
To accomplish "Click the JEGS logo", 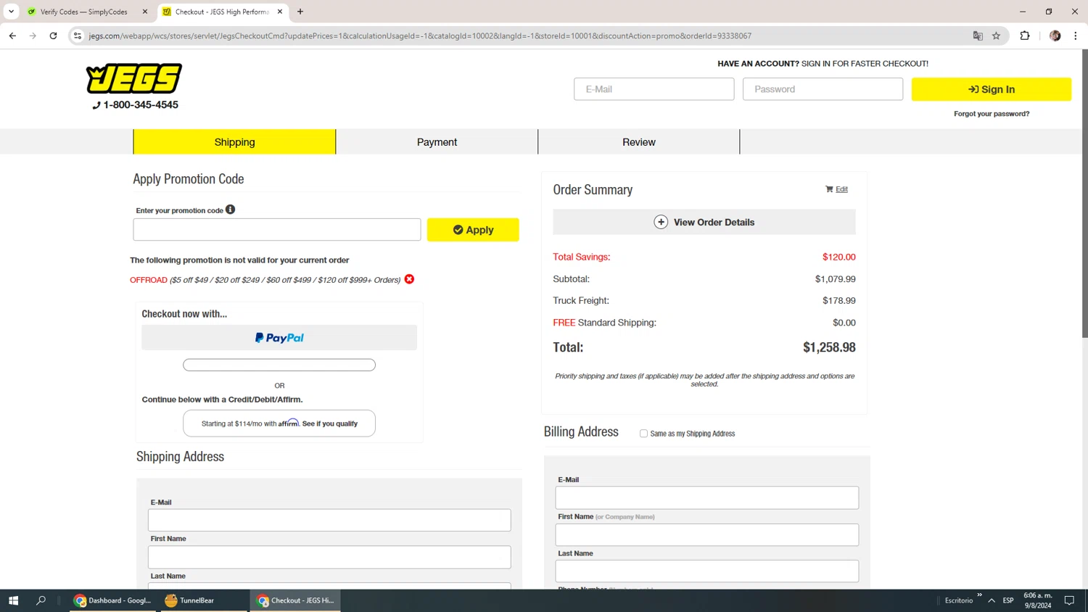I will pyautogui.click(x=134, y=78).
